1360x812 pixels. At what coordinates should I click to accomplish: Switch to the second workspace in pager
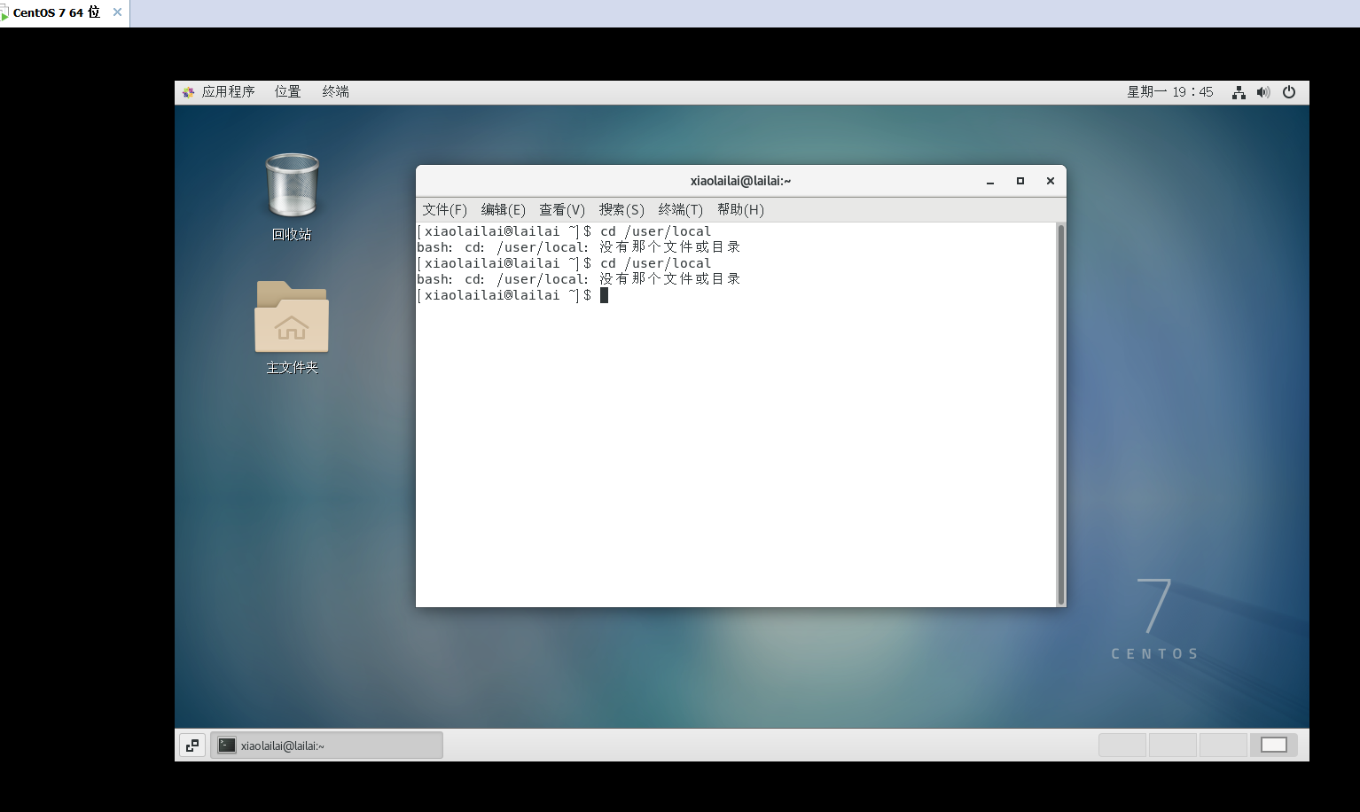[x=1173, y=745]
